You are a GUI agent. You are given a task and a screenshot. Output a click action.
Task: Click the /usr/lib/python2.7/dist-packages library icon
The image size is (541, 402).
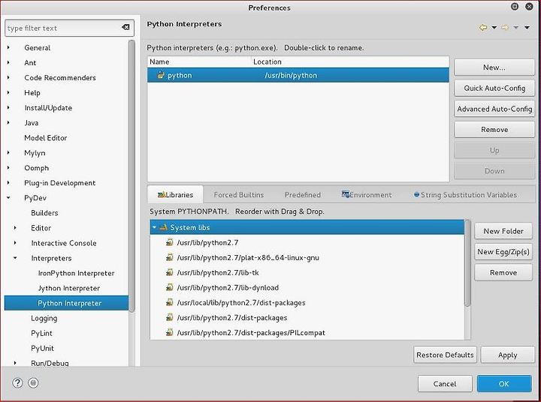click(169, 317)
